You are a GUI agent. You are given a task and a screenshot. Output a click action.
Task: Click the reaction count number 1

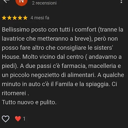(24, 119)
